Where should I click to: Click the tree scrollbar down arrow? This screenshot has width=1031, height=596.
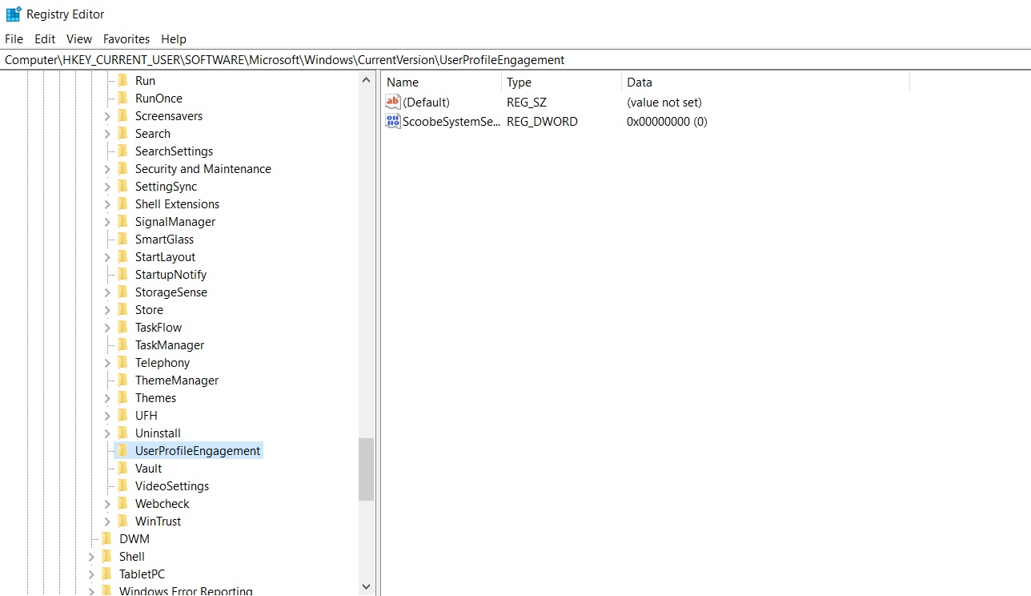(x=367, y=587)
